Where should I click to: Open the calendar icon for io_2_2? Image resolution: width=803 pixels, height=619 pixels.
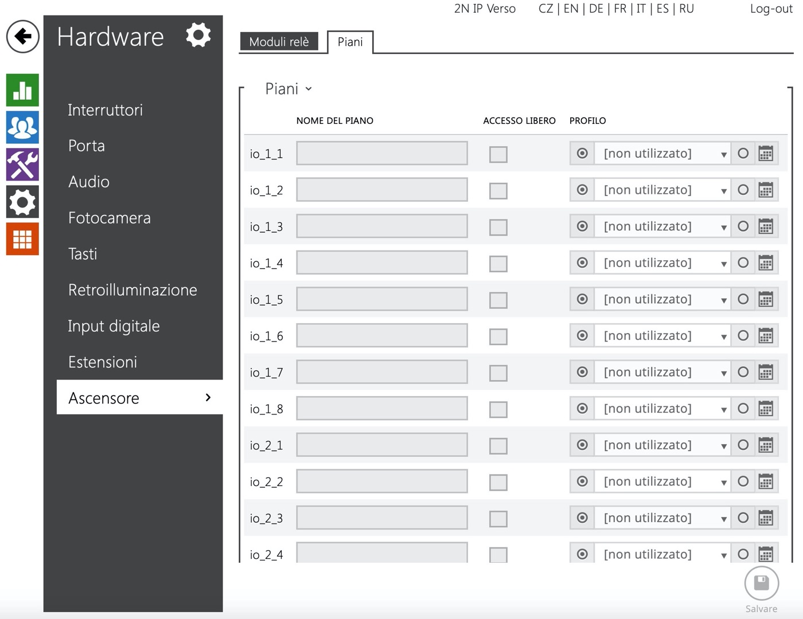[766, 481]
